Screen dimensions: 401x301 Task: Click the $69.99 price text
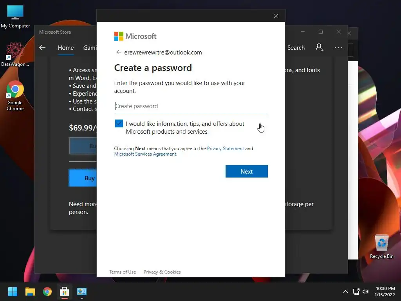tap(83, 127)
